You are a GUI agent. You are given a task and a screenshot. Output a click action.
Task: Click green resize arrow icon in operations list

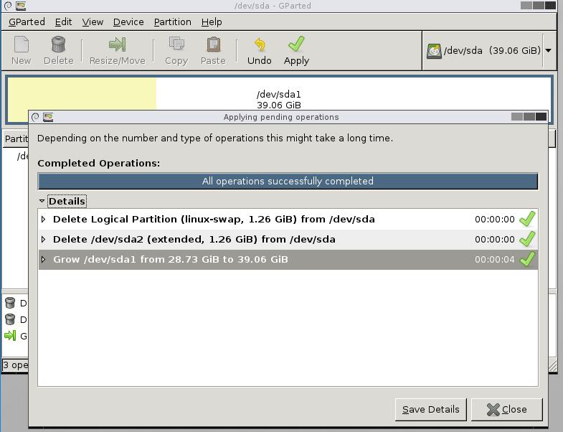click(10, 336)
